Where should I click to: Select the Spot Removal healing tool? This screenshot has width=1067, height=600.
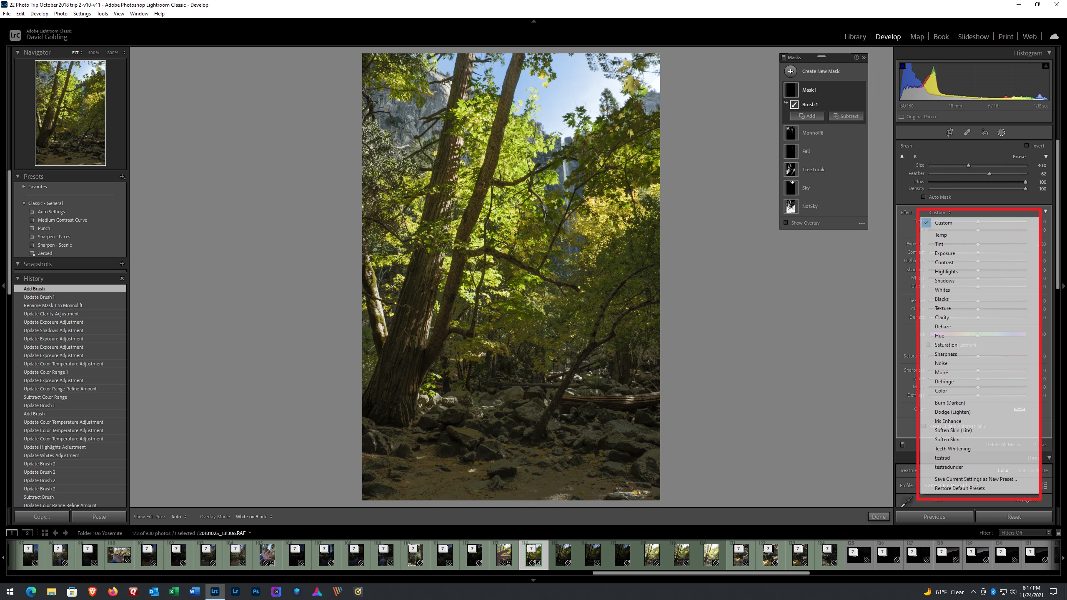click(967, 132)
